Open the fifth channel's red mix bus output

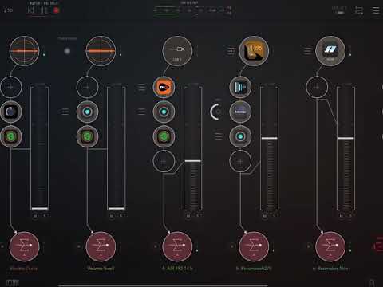click(330, 246)
